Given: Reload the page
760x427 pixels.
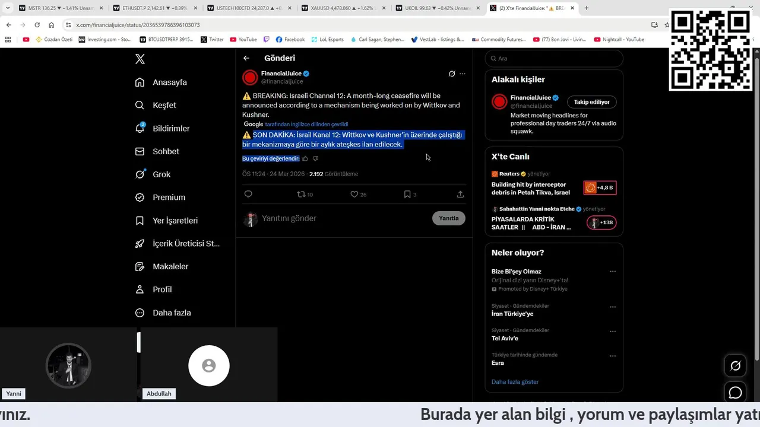Looking at the screenshot, I should click(x=37, y=25).
